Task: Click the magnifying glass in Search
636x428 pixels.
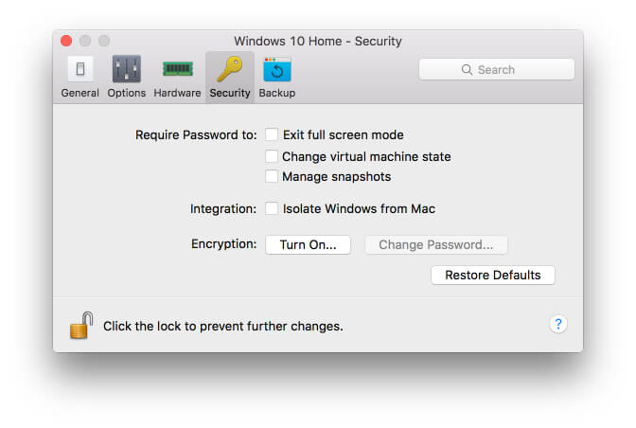Action: click(x=467, y=70)
